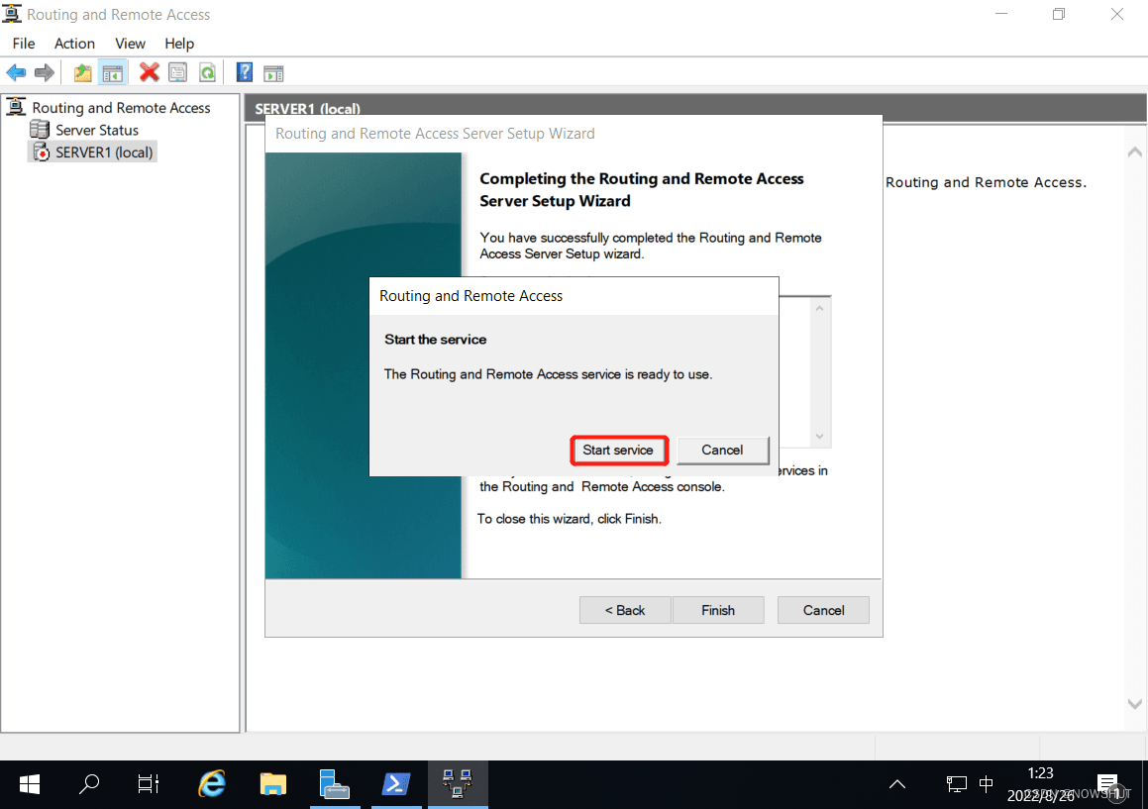Click the Up one level folder icon
Screen dimensions: 1148x809
(83, 72)
